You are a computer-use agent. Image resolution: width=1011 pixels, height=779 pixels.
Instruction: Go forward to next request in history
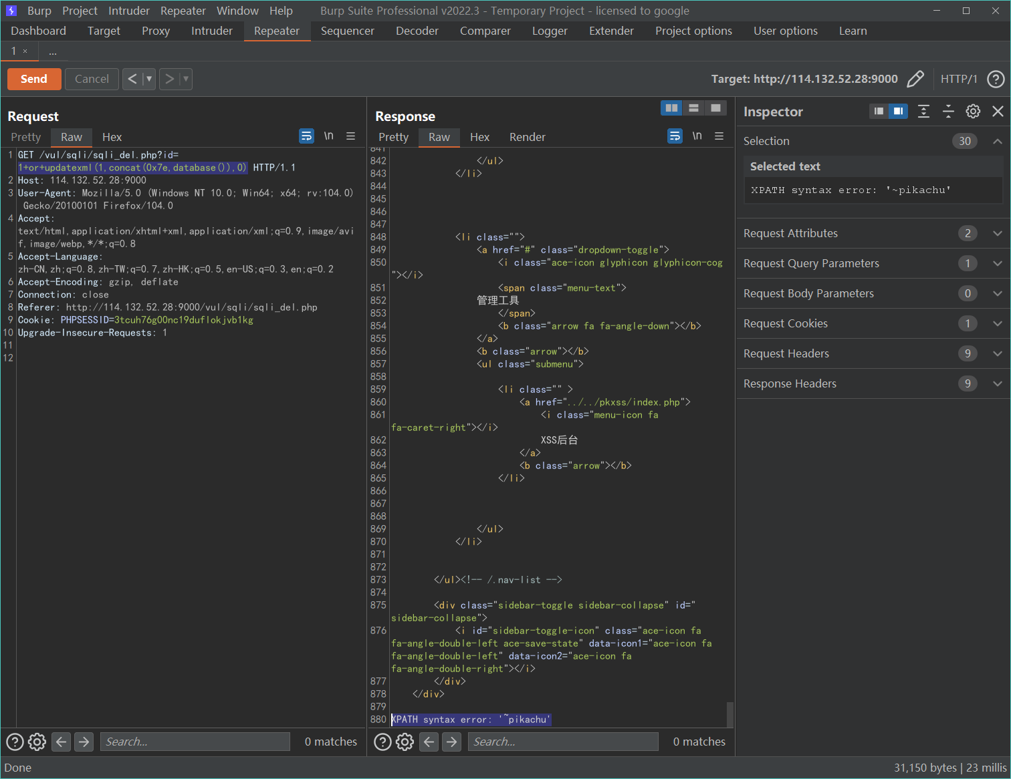pos(170,79)
